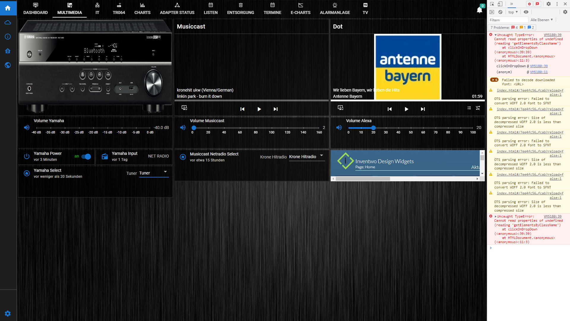Mute the Yamaha volume speaker icon
Image resolution: width=570 pixels, height=321 pixels.
coord(27,128)
